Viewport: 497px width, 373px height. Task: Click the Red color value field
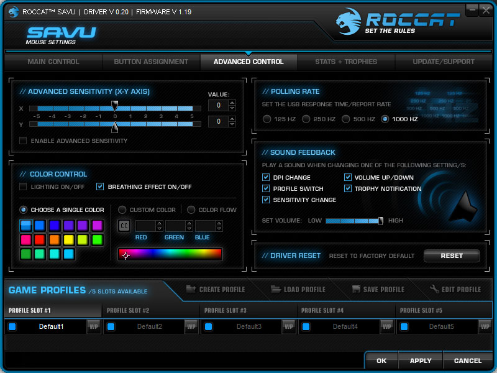pyautogui.click(x=145, y=226)
